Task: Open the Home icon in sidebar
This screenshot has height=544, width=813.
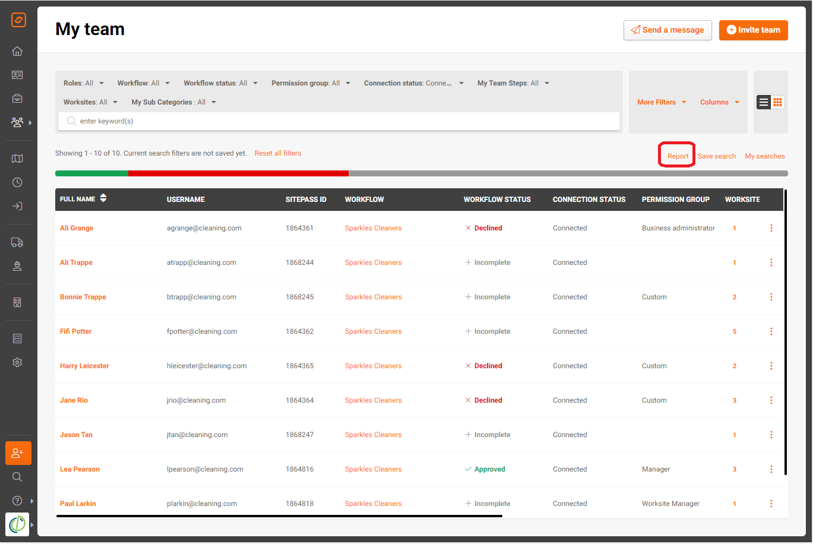Action: pyautogui.click(x=17, y=51)
